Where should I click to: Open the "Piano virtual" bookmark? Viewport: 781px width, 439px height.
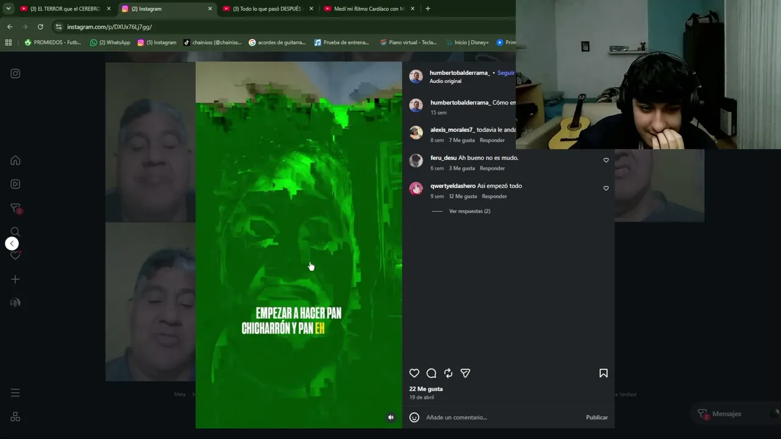[408, 43]
